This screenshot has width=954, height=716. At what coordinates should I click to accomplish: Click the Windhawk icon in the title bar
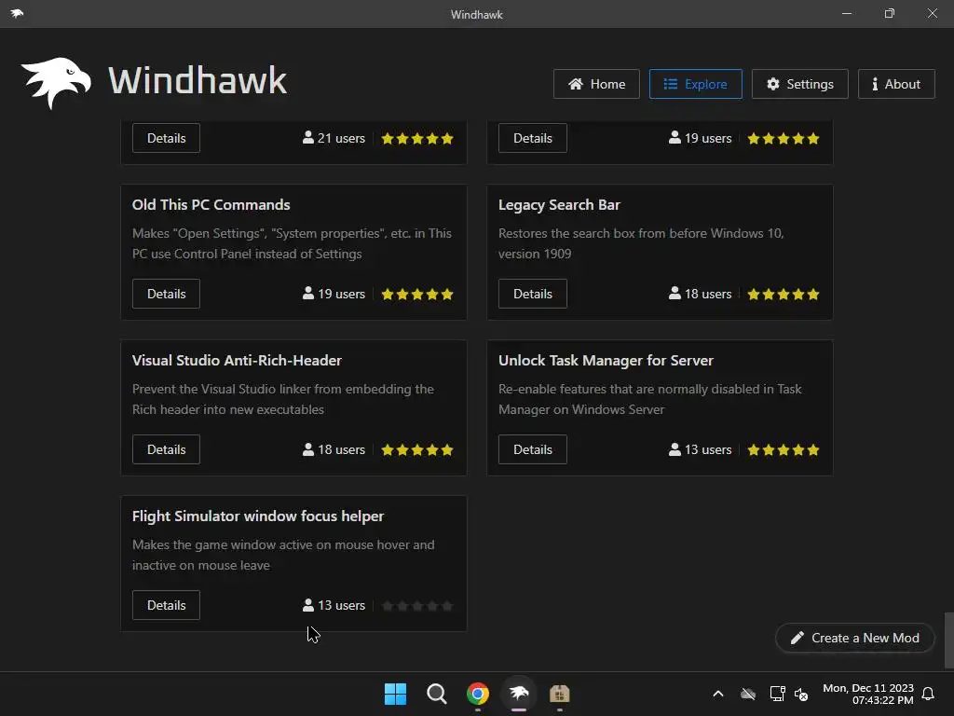click(17, 13)
